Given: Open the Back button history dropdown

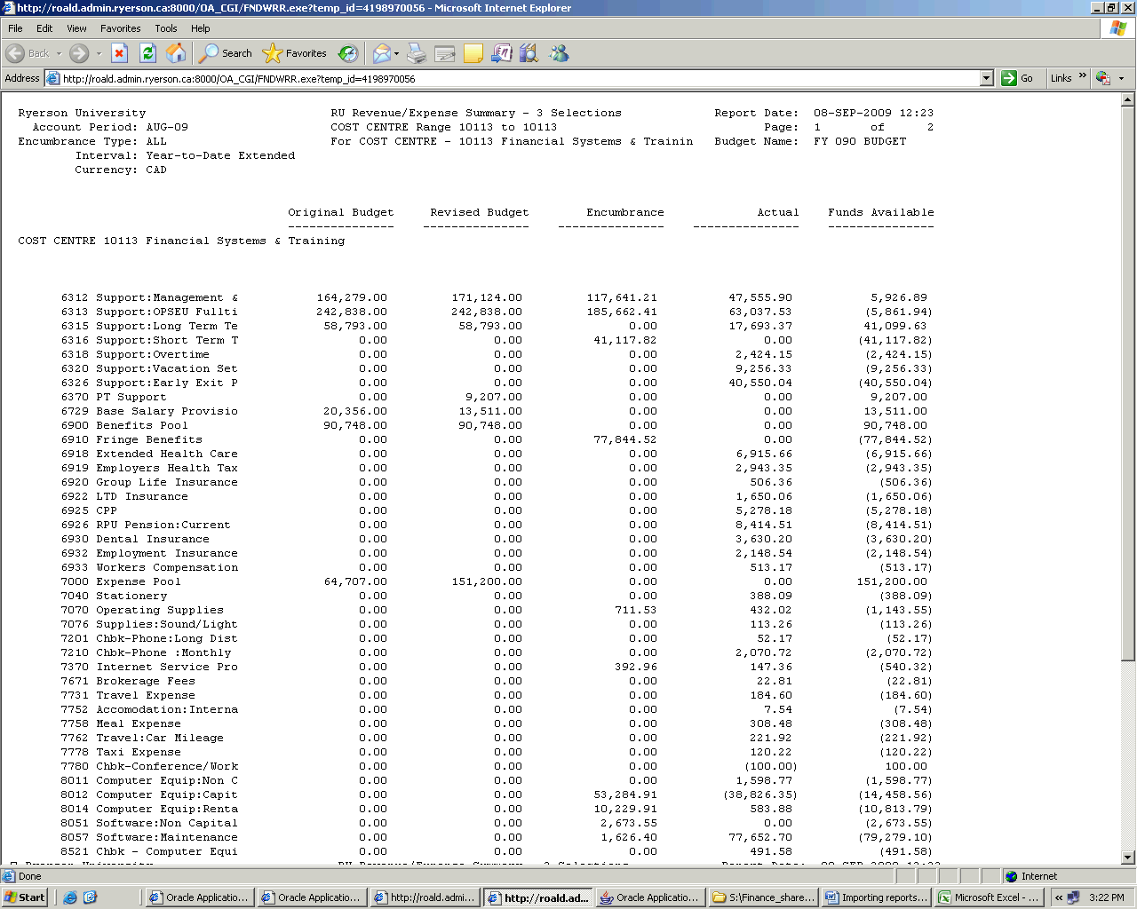Looking at the screenshot, I should click(x=60, y=53).
